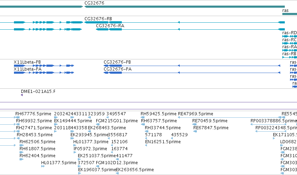
Task: Select EST RH59425.5prime
Action: tap(158, 114)
